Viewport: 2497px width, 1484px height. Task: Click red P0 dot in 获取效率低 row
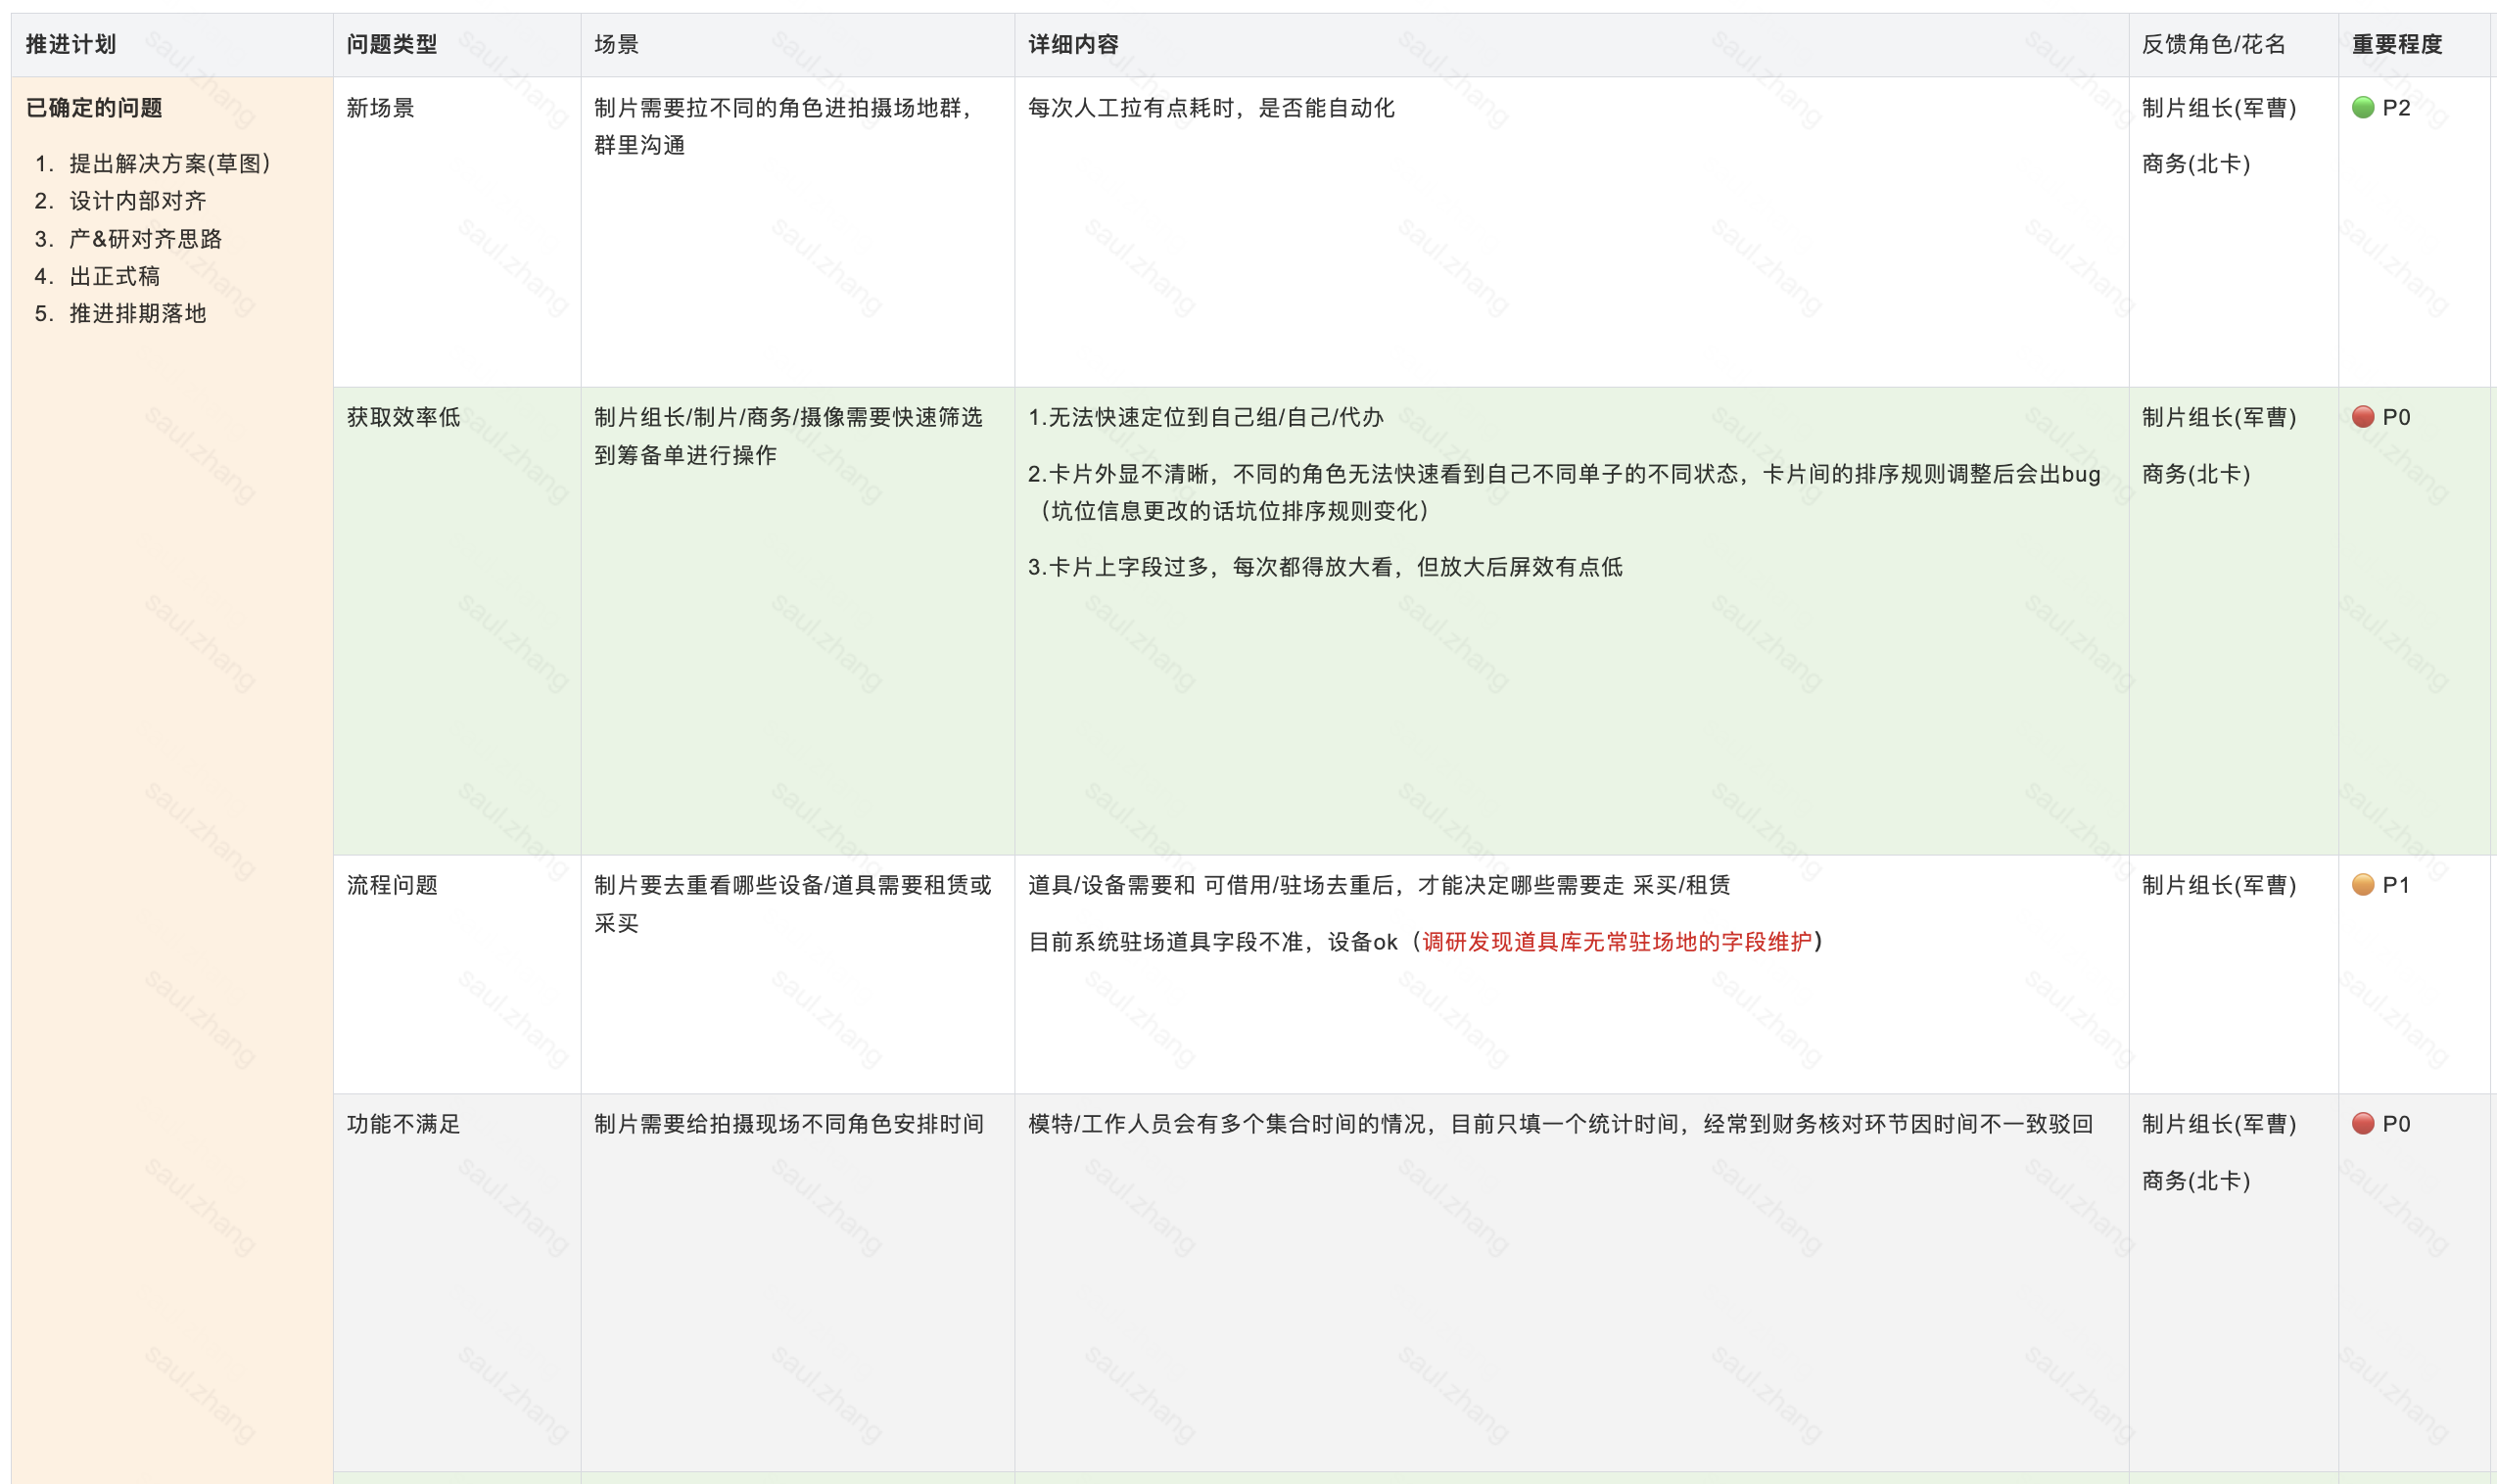click(x=2362, y=417)
